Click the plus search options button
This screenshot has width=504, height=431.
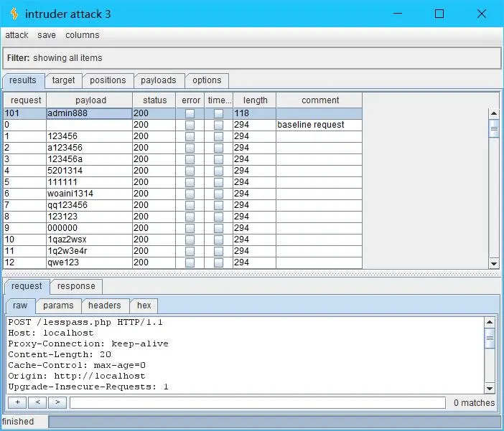pos(17,402)
